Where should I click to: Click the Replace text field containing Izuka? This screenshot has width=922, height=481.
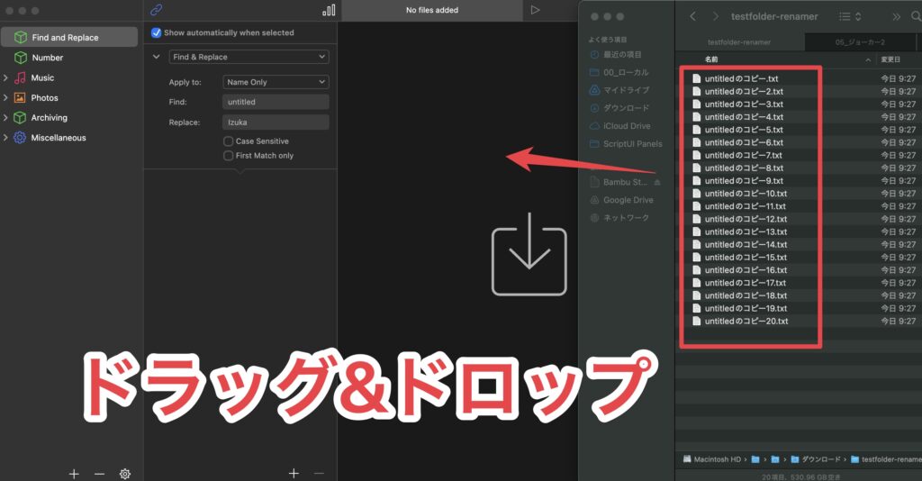click(x=276, y=122)
